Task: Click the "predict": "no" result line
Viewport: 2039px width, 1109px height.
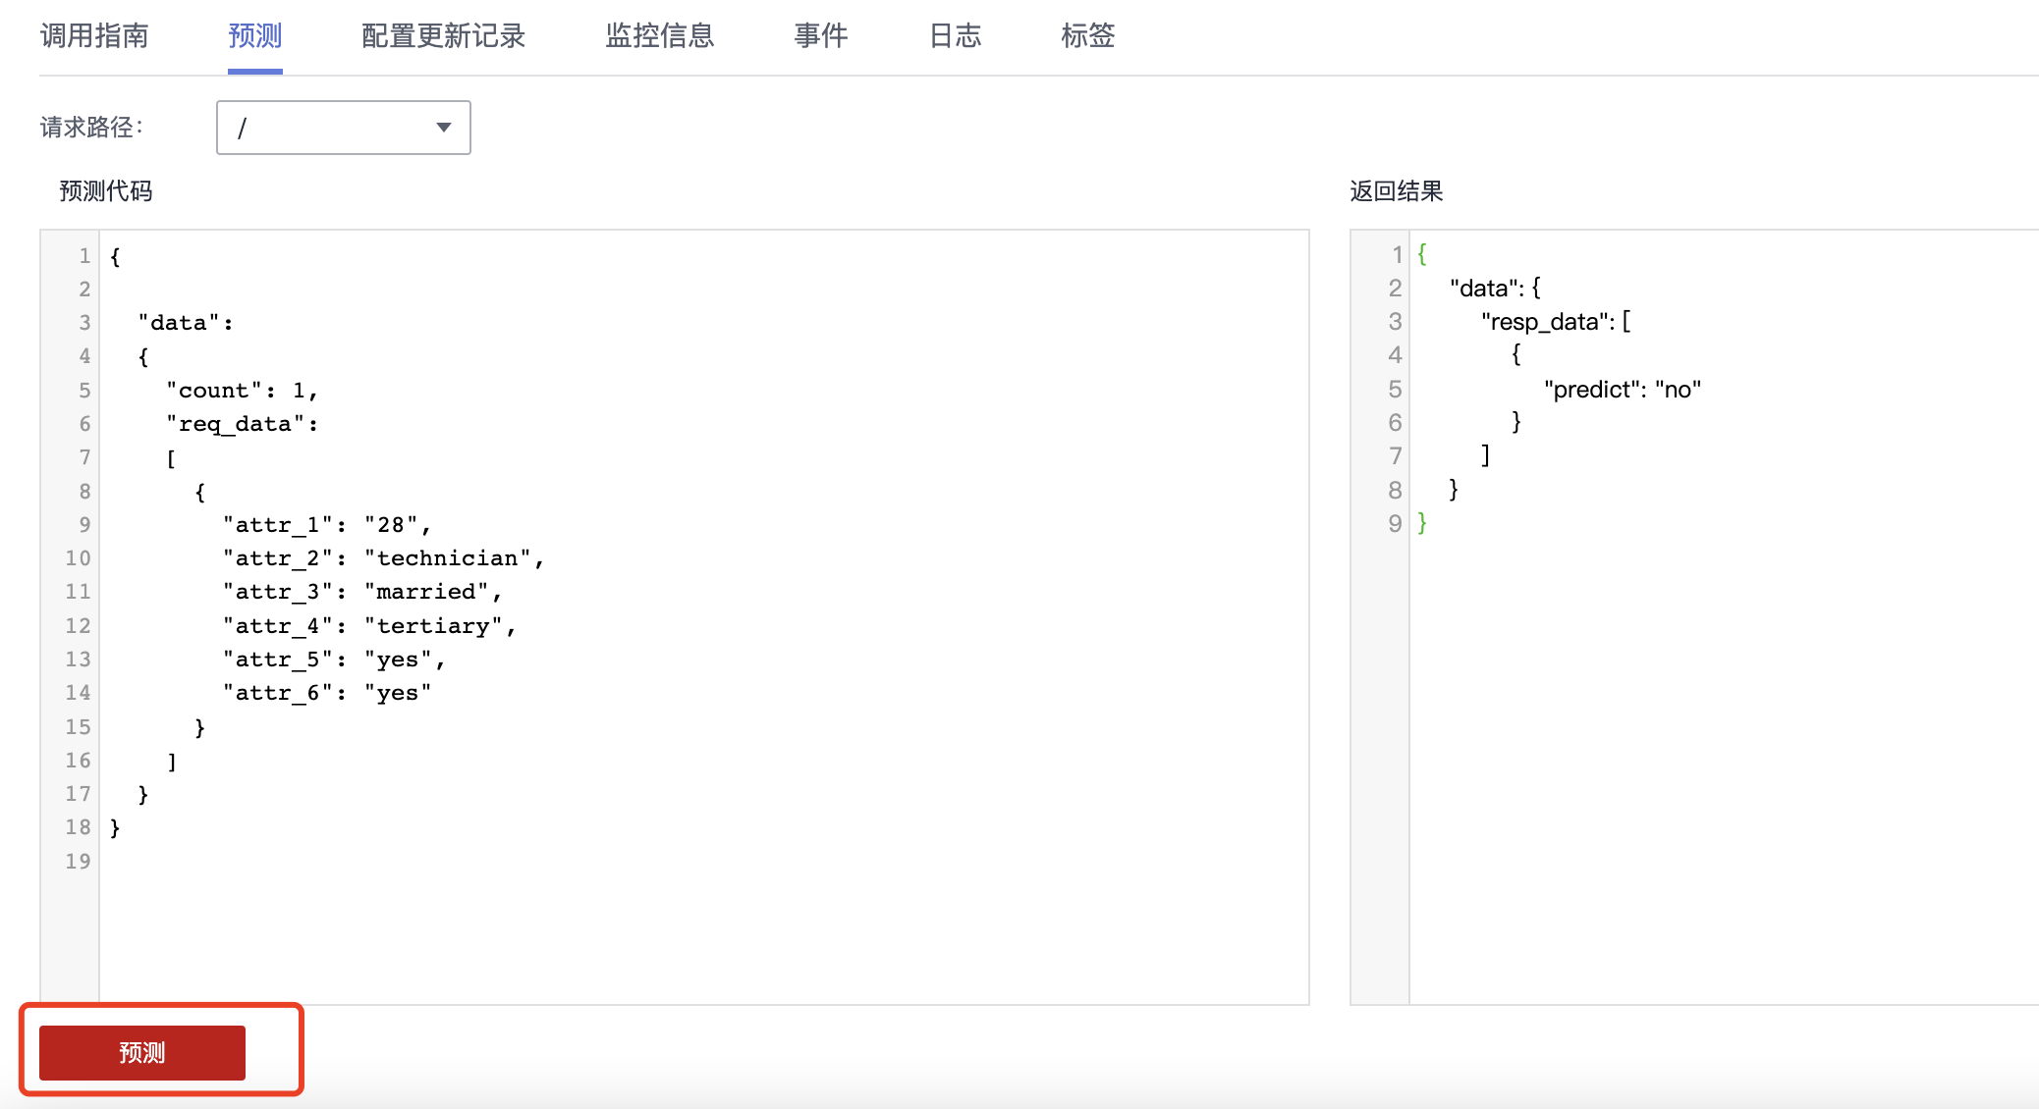Action: 1622,390
